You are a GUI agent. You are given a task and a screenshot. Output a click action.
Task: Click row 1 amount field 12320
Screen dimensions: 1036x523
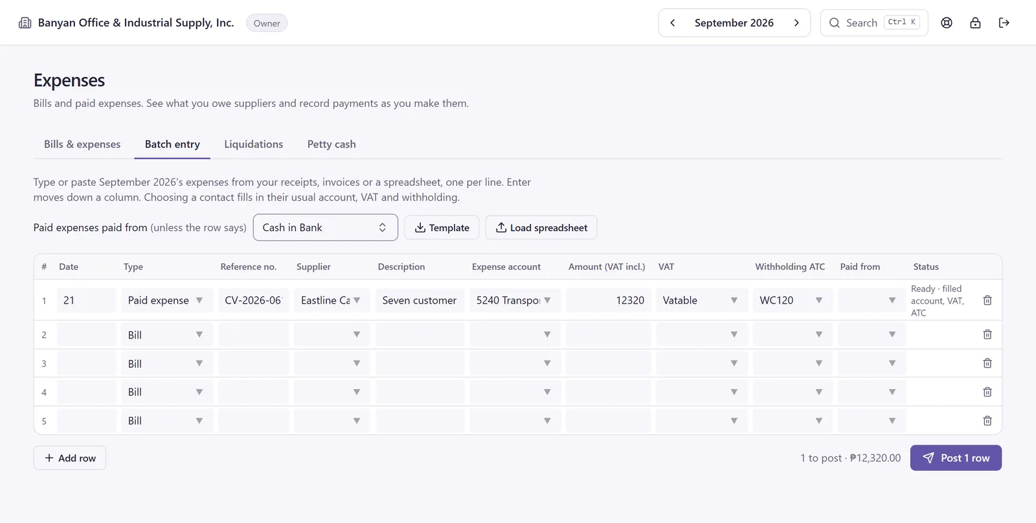click(x=609, y=300)
